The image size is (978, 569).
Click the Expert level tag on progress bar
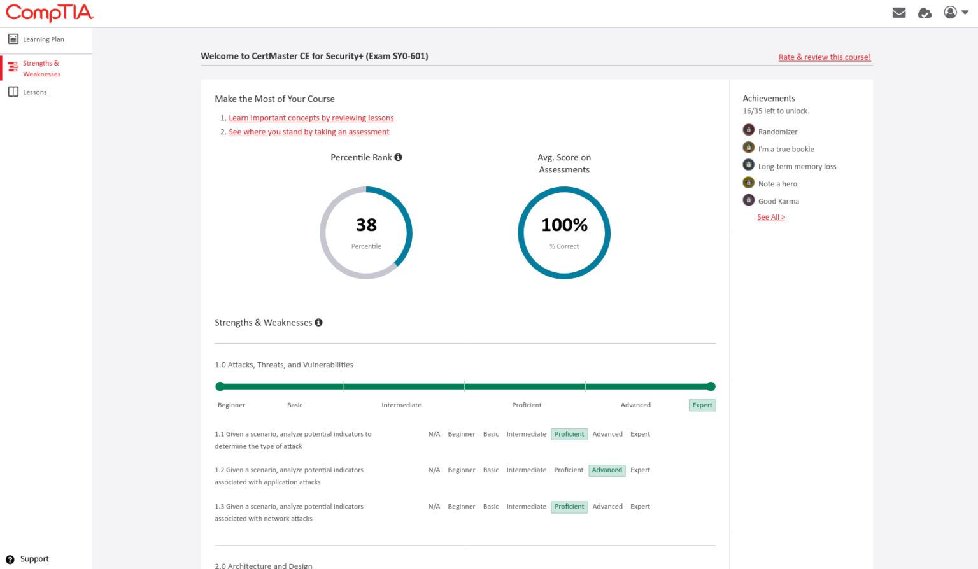coord(702,405)
